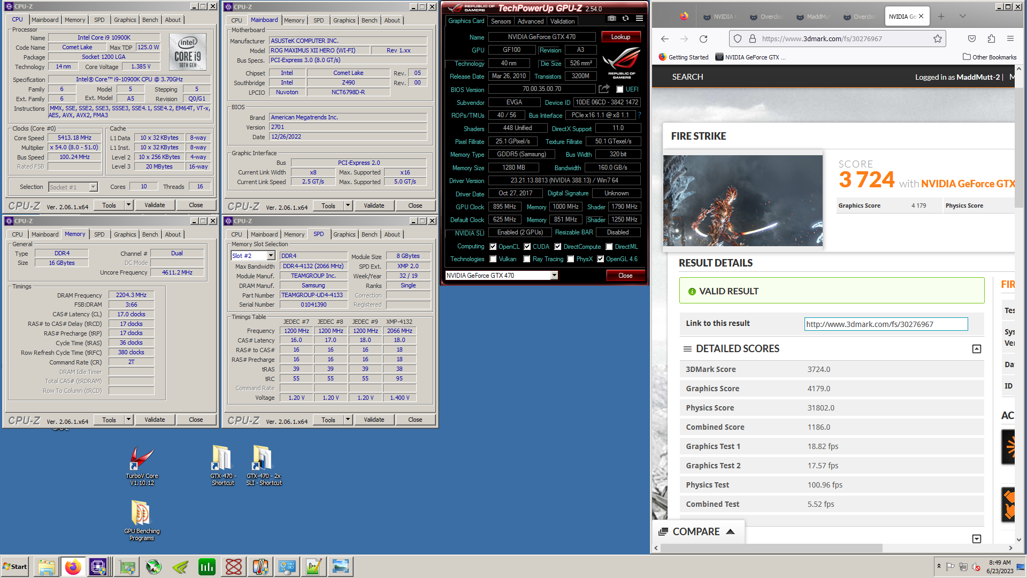The image size is (1027, 578).
Task: Toggle the DirectCompute checkbox
Action: [x=558, y=247]
